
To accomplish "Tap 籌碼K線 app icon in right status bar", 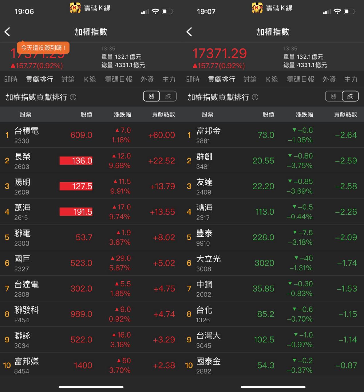I will point(257,8).
